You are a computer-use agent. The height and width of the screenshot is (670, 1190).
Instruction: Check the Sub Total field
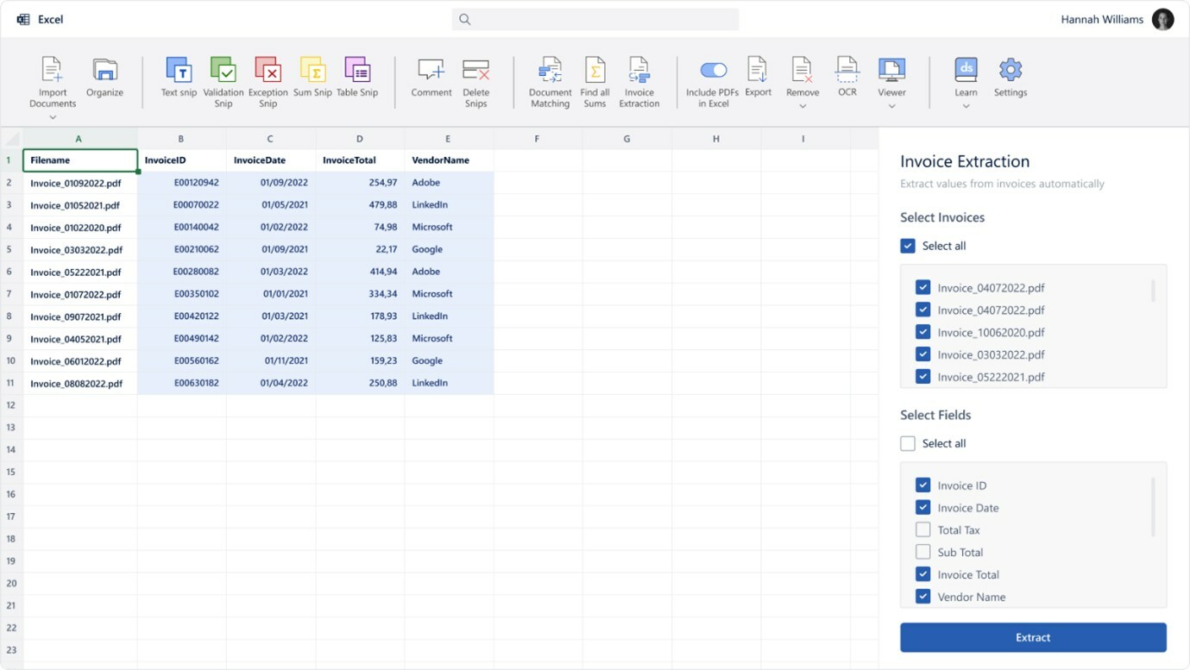click(922, 553)
